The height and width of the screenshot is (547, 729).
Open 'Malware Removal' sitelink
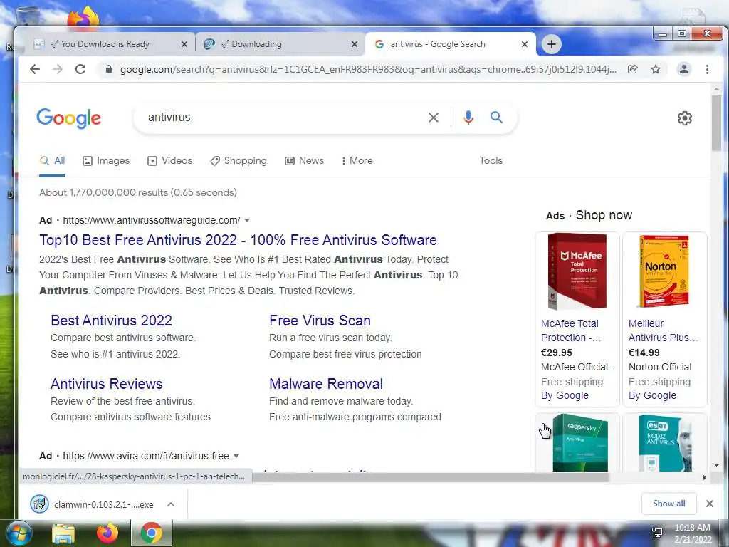(326, 384)
